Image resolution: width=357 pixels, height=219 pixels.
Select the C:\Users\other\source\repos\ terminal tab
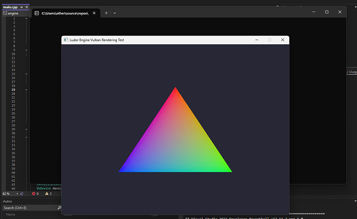point(65,13)
